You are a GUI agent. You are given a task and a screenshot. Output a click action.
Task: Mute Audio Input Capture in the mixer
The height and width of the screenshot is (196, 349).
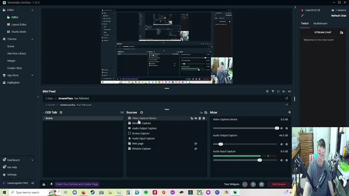[x=282, y=160]
